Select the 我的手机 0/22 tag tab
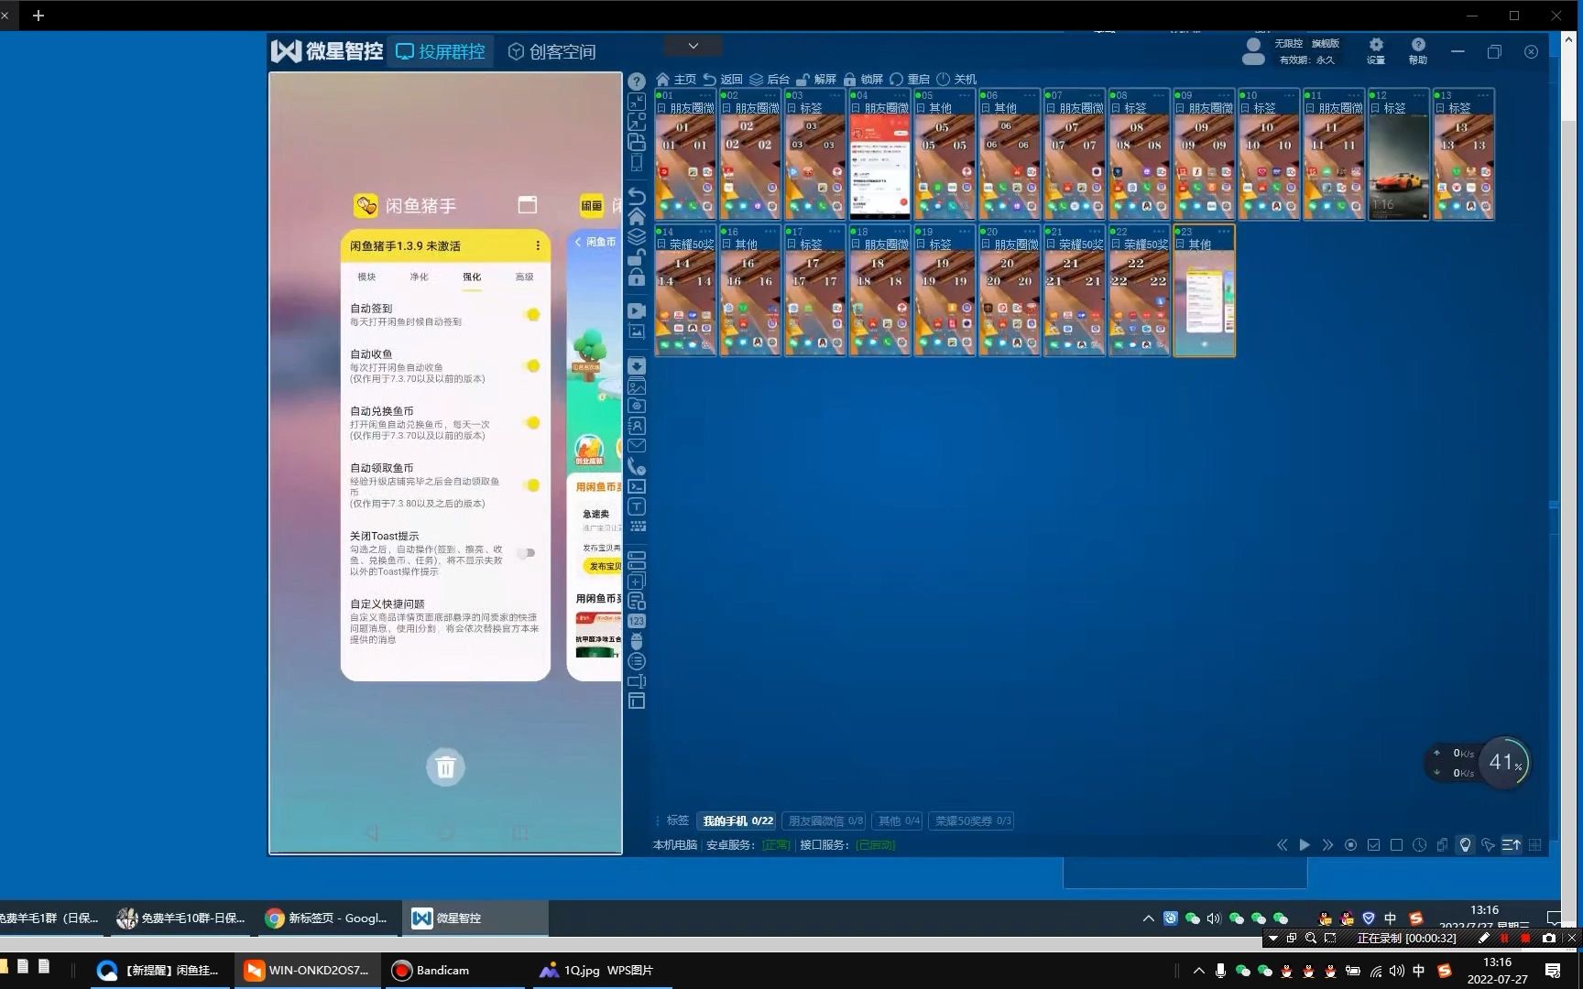This screenshot has width=1583, height=989. coord(738,821)
